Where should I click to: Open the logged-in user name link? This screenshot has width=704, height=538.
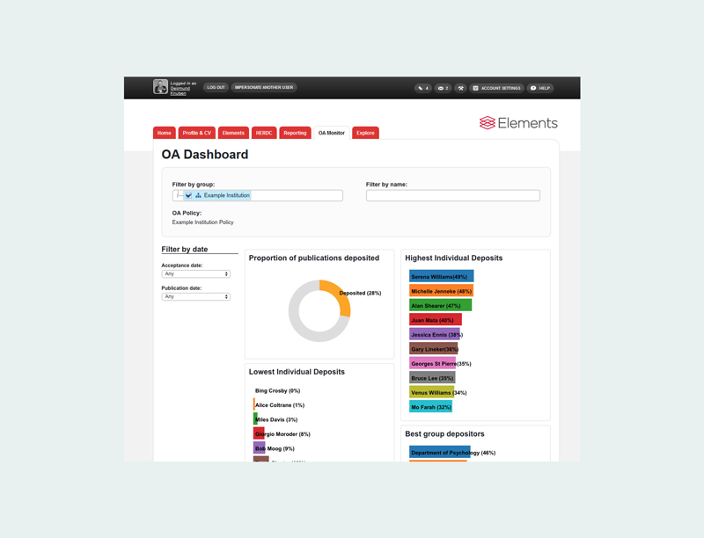tap(179, 91)
